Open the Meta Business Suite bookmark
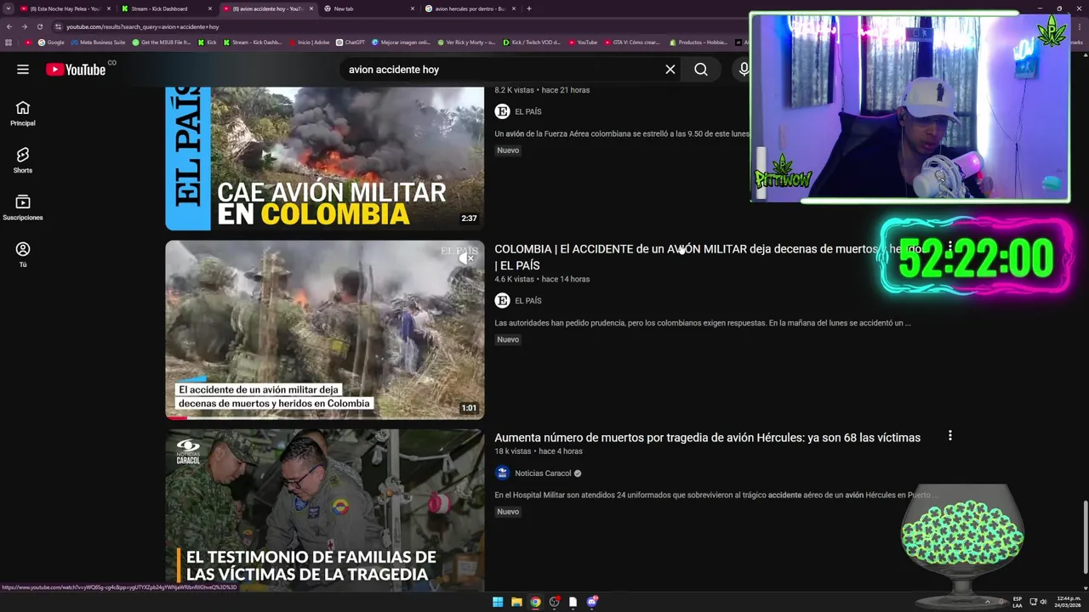 click(99, 42)
